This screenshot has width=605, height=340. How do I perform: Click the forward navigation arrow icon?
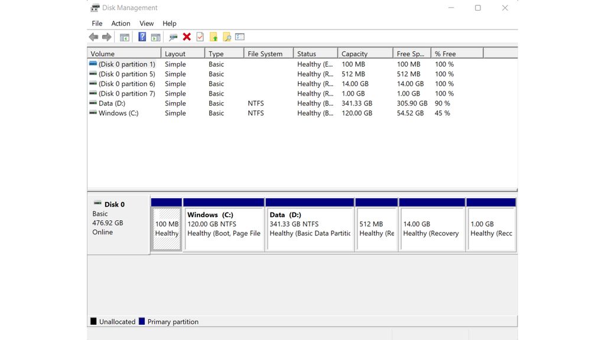tap(108, 36)
